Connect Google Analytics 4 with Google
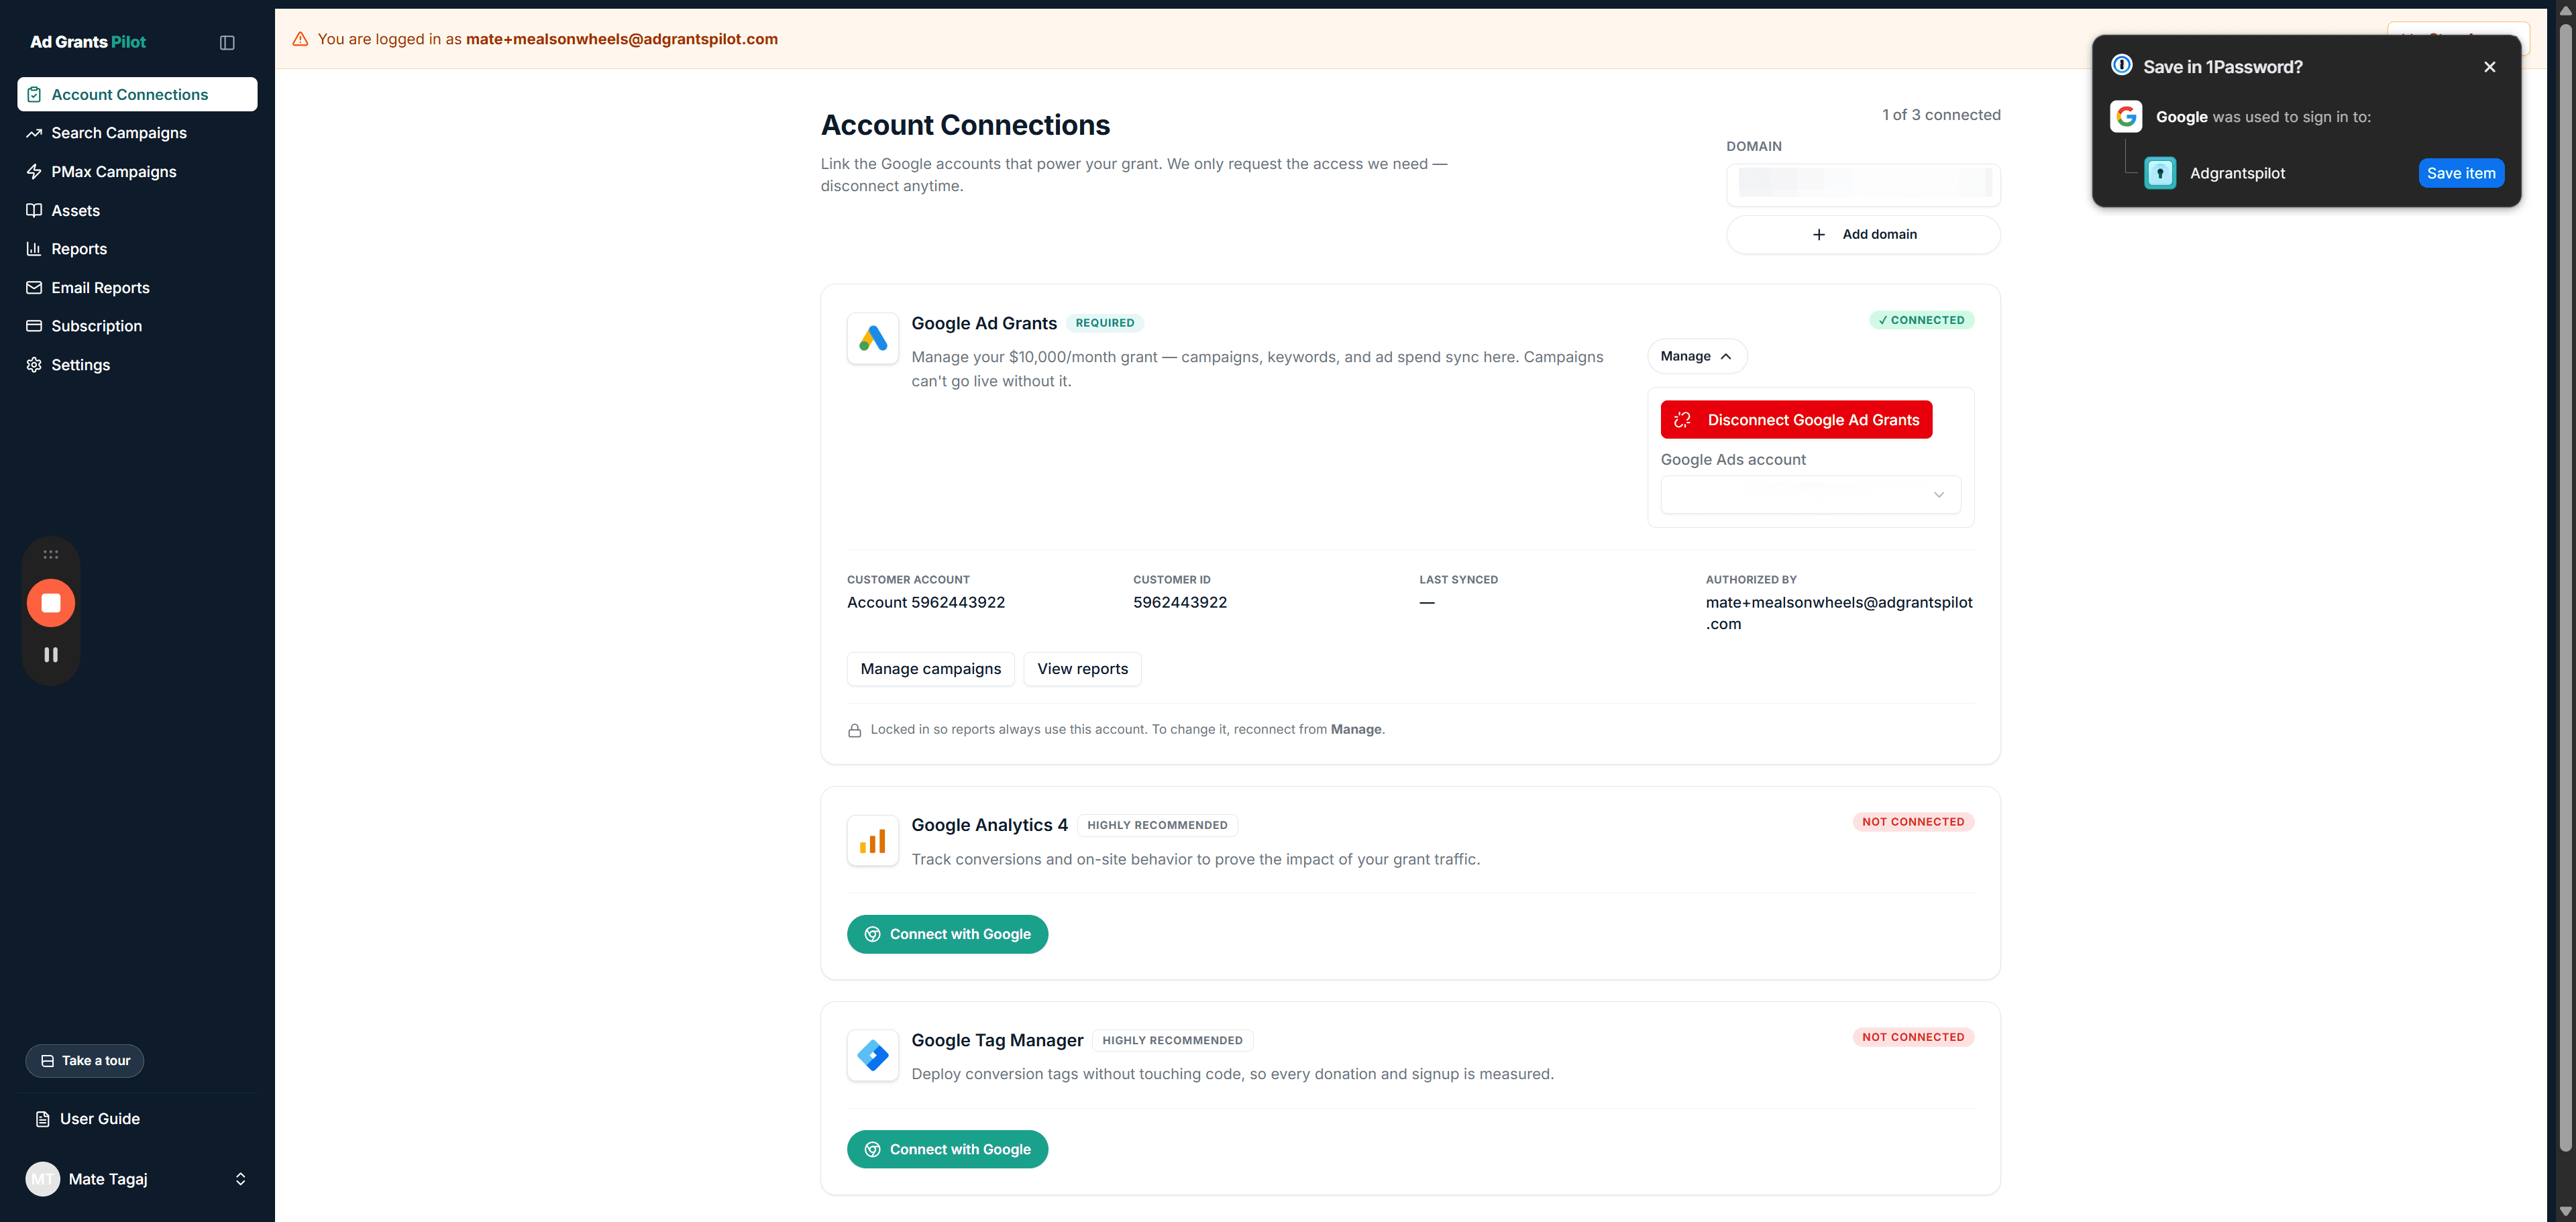Image resolution: width=2576 pixels, height=1222 pixels. (x=947, y=934)
